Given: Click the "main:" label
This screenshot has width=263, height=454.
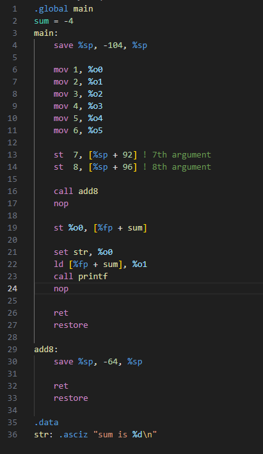Looking at the screenshot, I should (x=46, y=33).
